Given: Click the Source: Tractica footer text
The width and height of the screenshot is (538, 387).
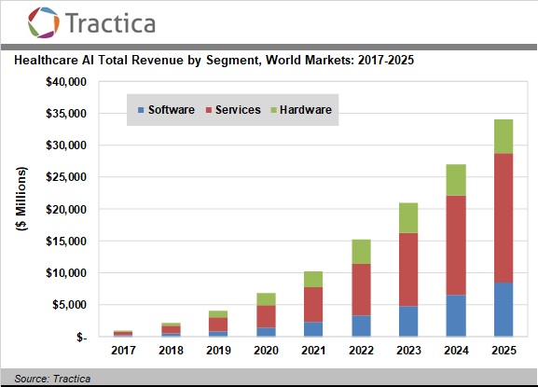Looking at the screenshot, I should 52,379.
